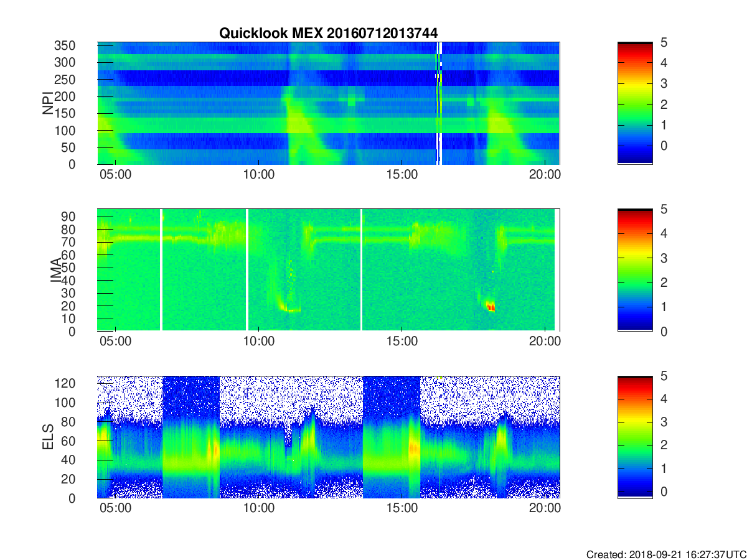Click the 20:00 tick under the IMA panel
747x560 pixels.
pyautogui.click(x=546, y=342)
